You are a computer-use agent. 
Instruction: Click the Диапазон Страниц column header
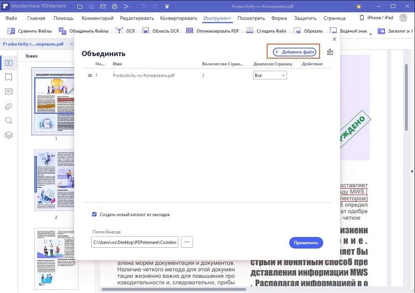[x=273, y=64]
